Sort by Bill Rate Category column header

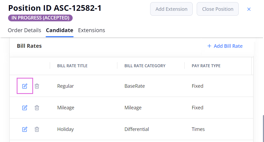point(145,66)
